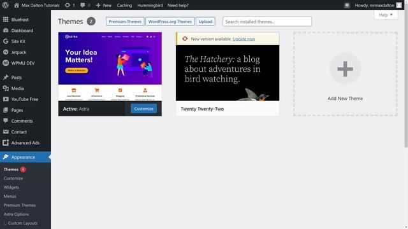408x229 pixels.
Task: Open Themes submenu under Appearance
Action: point(11,169)
